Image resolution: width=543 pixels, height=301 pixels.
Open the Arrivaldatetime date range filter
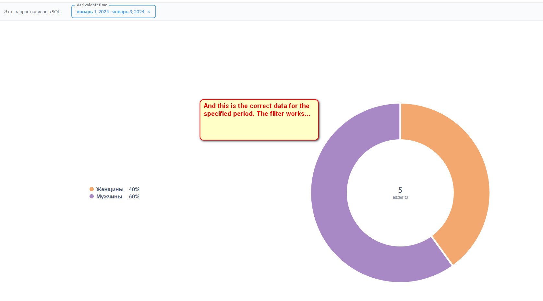[114, 12]
